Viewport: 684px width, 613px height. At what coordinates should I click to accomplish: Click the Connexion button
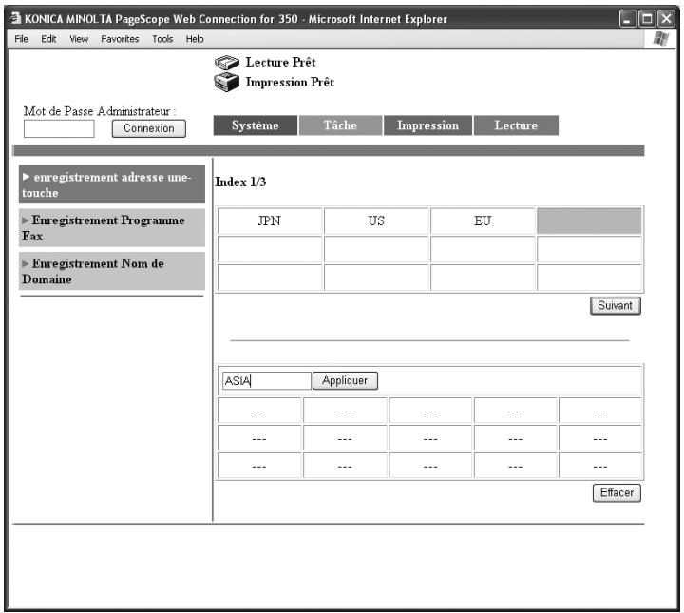(x=149, y=128)
